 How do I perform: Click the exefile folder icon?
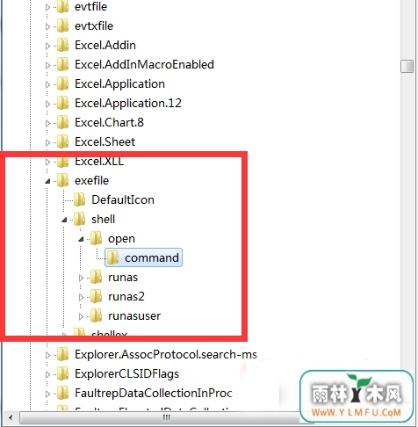click(62, 180)
